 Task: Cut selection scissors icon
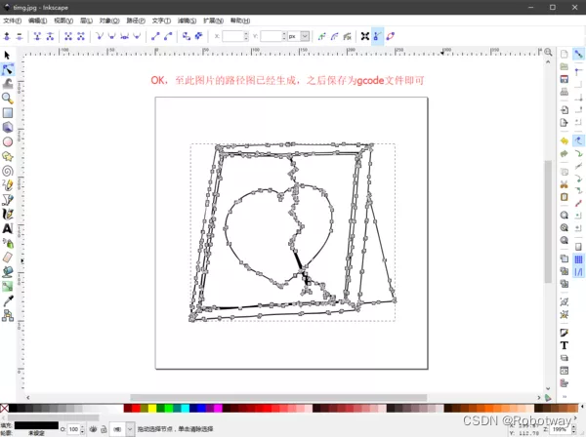pos(565,184)
